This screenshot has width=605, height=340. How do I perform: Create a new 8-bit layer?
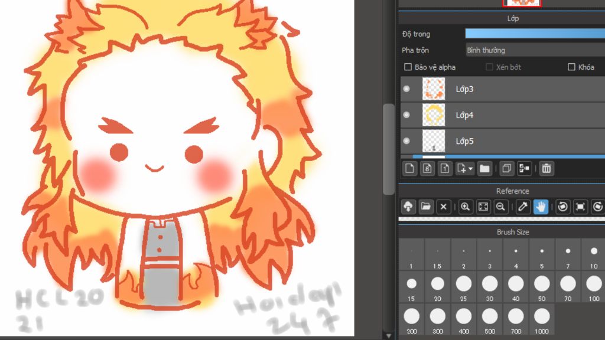pos(427,168)
